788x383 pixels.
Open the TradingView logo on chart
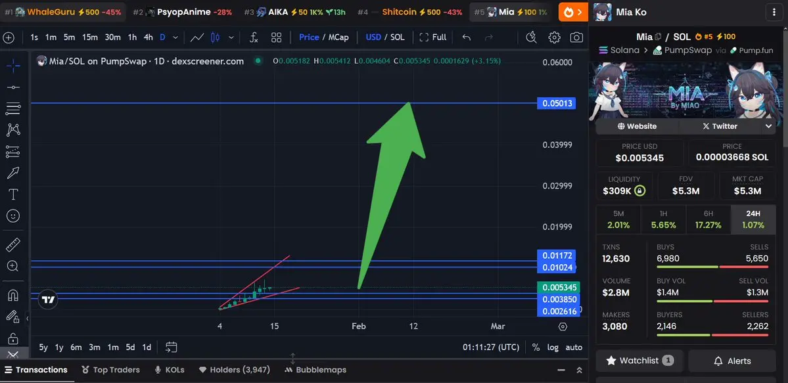tap(48, 300)
